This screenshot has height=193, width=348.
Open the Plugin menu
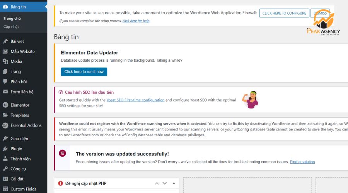(x=24, y=149)
